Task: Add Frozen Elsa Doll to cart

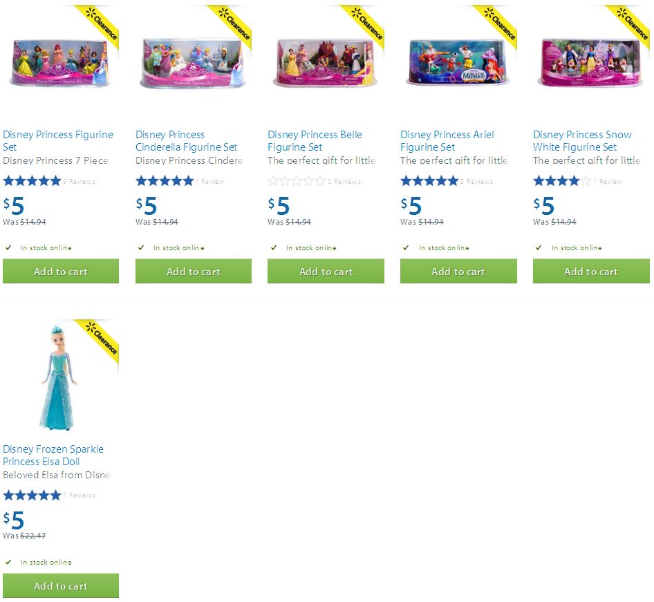Action: tap(61, 585)
